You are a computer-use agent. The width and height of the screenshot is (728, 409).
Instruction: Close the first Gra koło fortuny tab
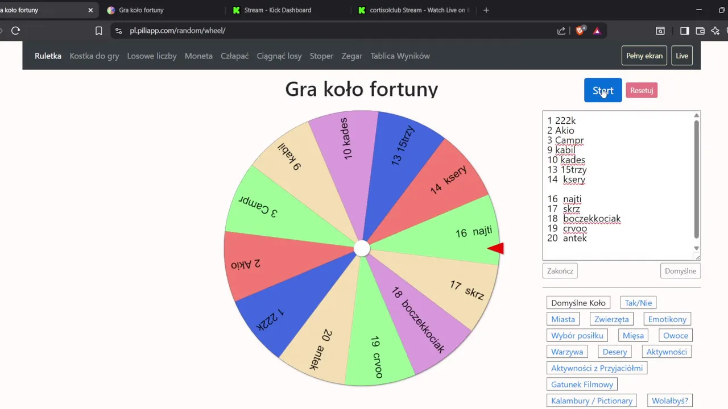point(90,10)
